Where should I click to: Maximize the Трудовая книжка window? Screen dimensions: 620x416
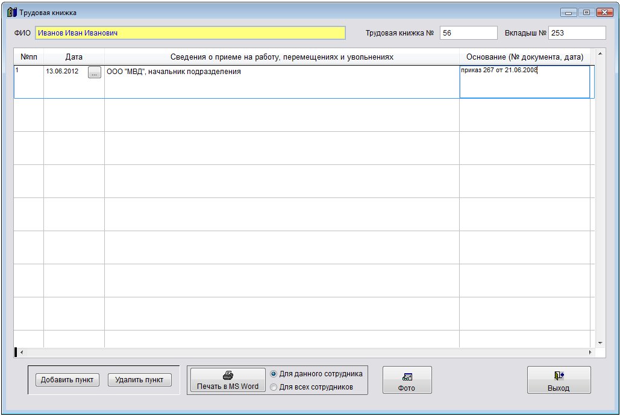pos(586,13)
